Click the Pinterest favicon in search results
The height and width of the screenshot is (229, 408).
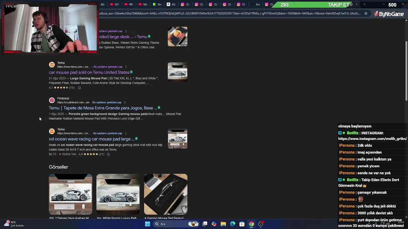52,100
